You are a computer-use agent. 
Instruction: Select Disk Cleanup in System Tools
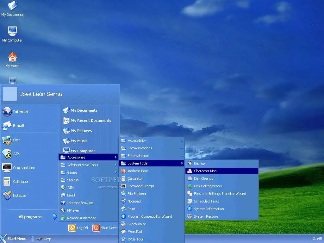[x=222, y=178]
